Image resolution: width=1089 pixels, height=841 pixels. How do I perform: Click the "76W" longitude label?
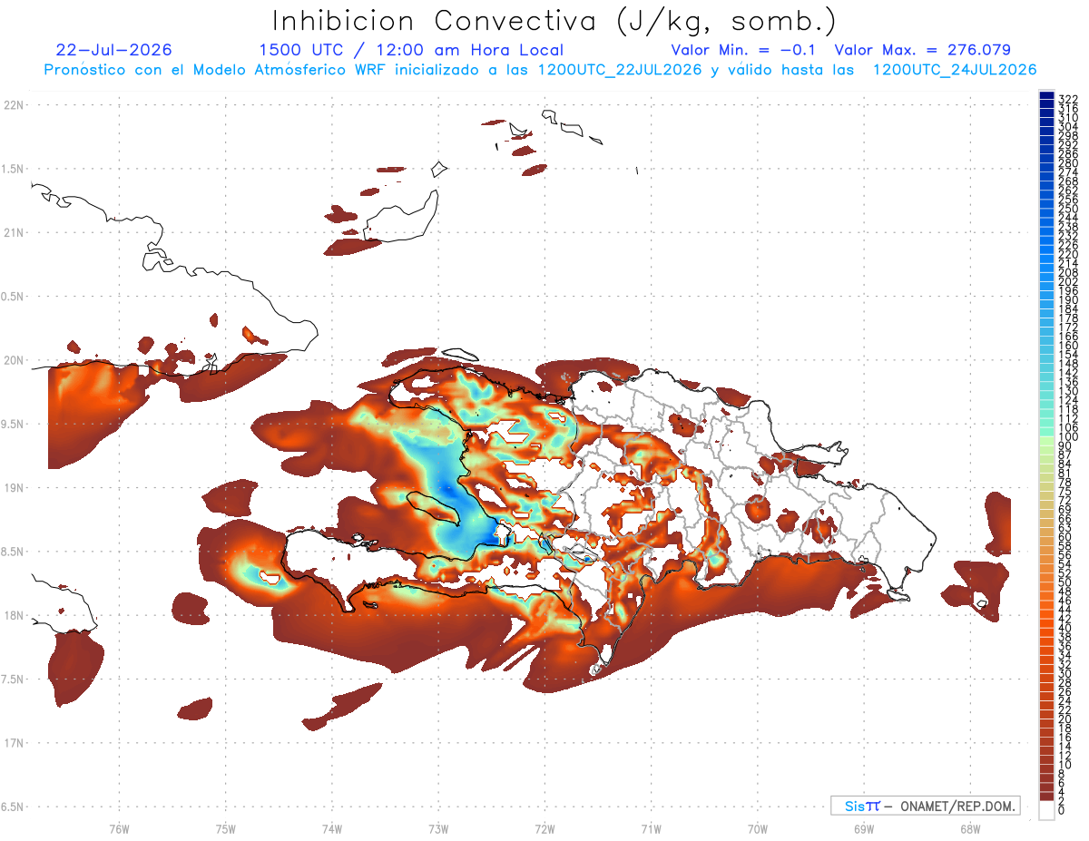119,829
